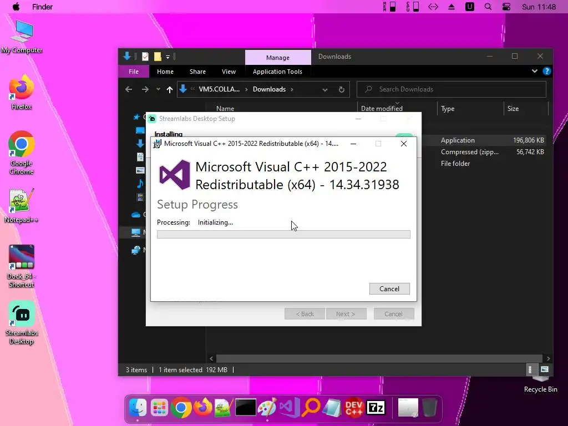
Task: Open the Firefox desktop shortcut
Action: (22, 92)
